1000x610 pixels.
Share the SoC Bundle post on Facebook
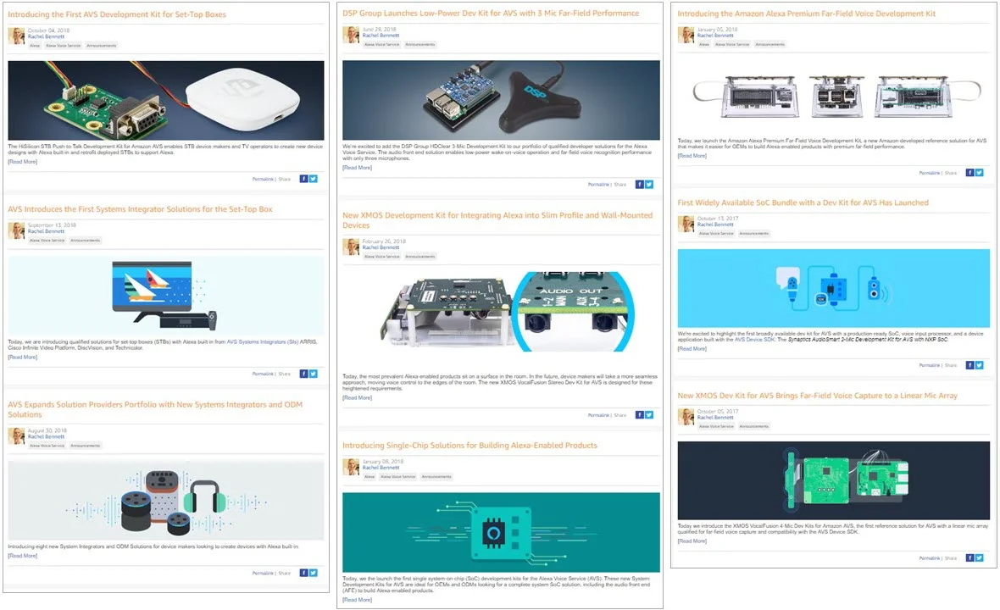click(x=969, y=365)
